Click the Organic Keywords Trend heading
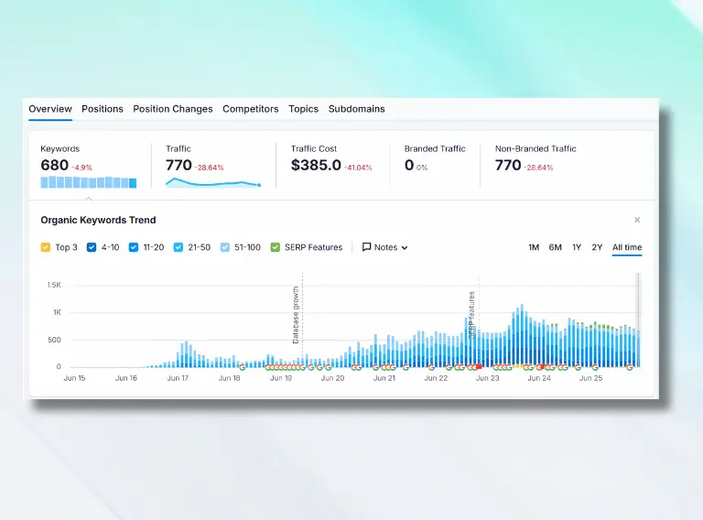Screen dimensions: 703x520 tap(98, 220)
